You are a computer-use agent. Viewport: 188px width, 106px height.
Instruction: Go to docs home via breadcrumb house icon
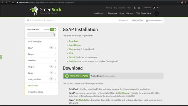pos(28,20)
